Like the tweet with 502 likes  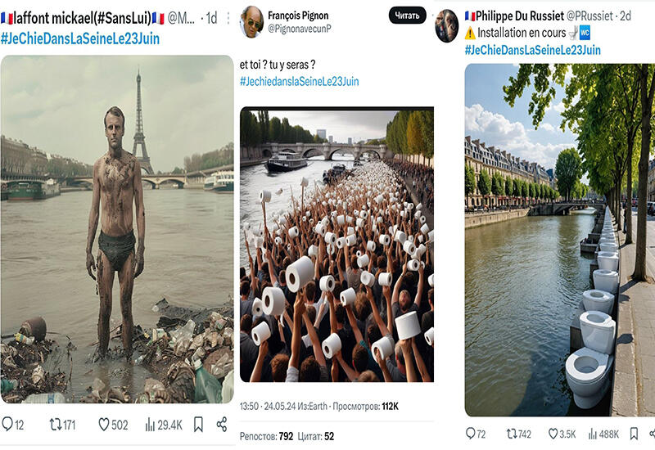click(x=104, y=425)
